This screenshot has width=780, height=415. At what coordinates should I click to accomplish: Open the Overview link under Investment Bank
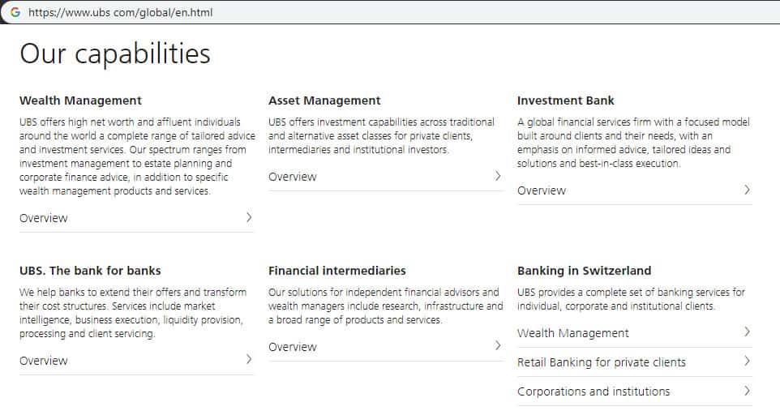click(542, 190)
